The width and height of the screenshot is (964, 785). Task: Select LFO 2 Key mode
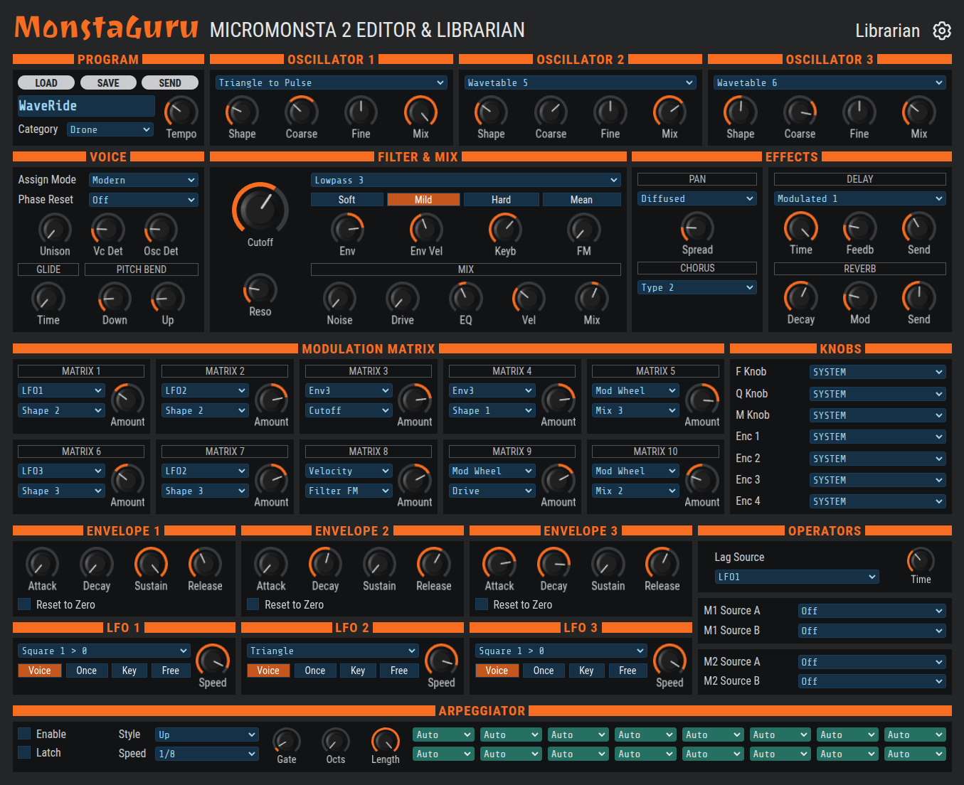point(358,671)
